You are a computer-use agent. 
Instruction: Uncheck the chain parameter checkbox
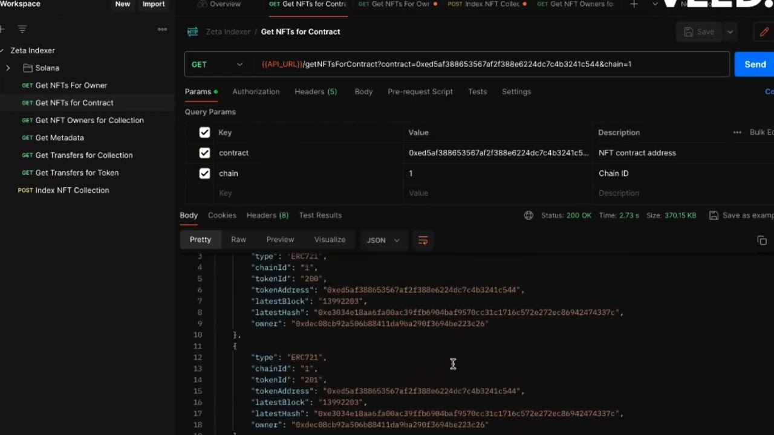204,173
